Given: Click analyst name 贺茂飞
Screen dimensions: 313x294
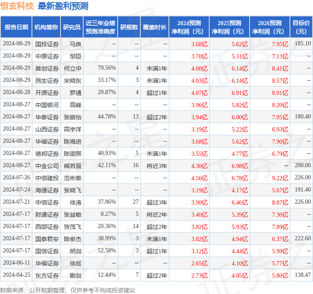Looking at the screenshot, I should pyautogui.click(x=73, y=227).
